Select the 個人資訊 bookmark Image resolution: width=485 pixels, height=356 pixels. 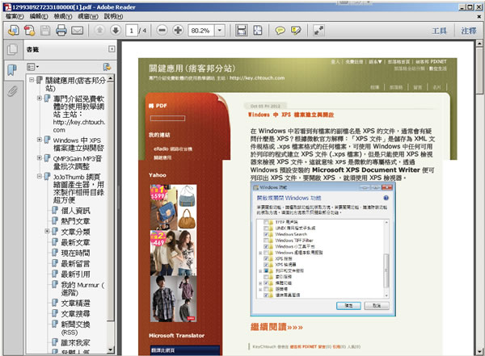(x=75, y=211)
